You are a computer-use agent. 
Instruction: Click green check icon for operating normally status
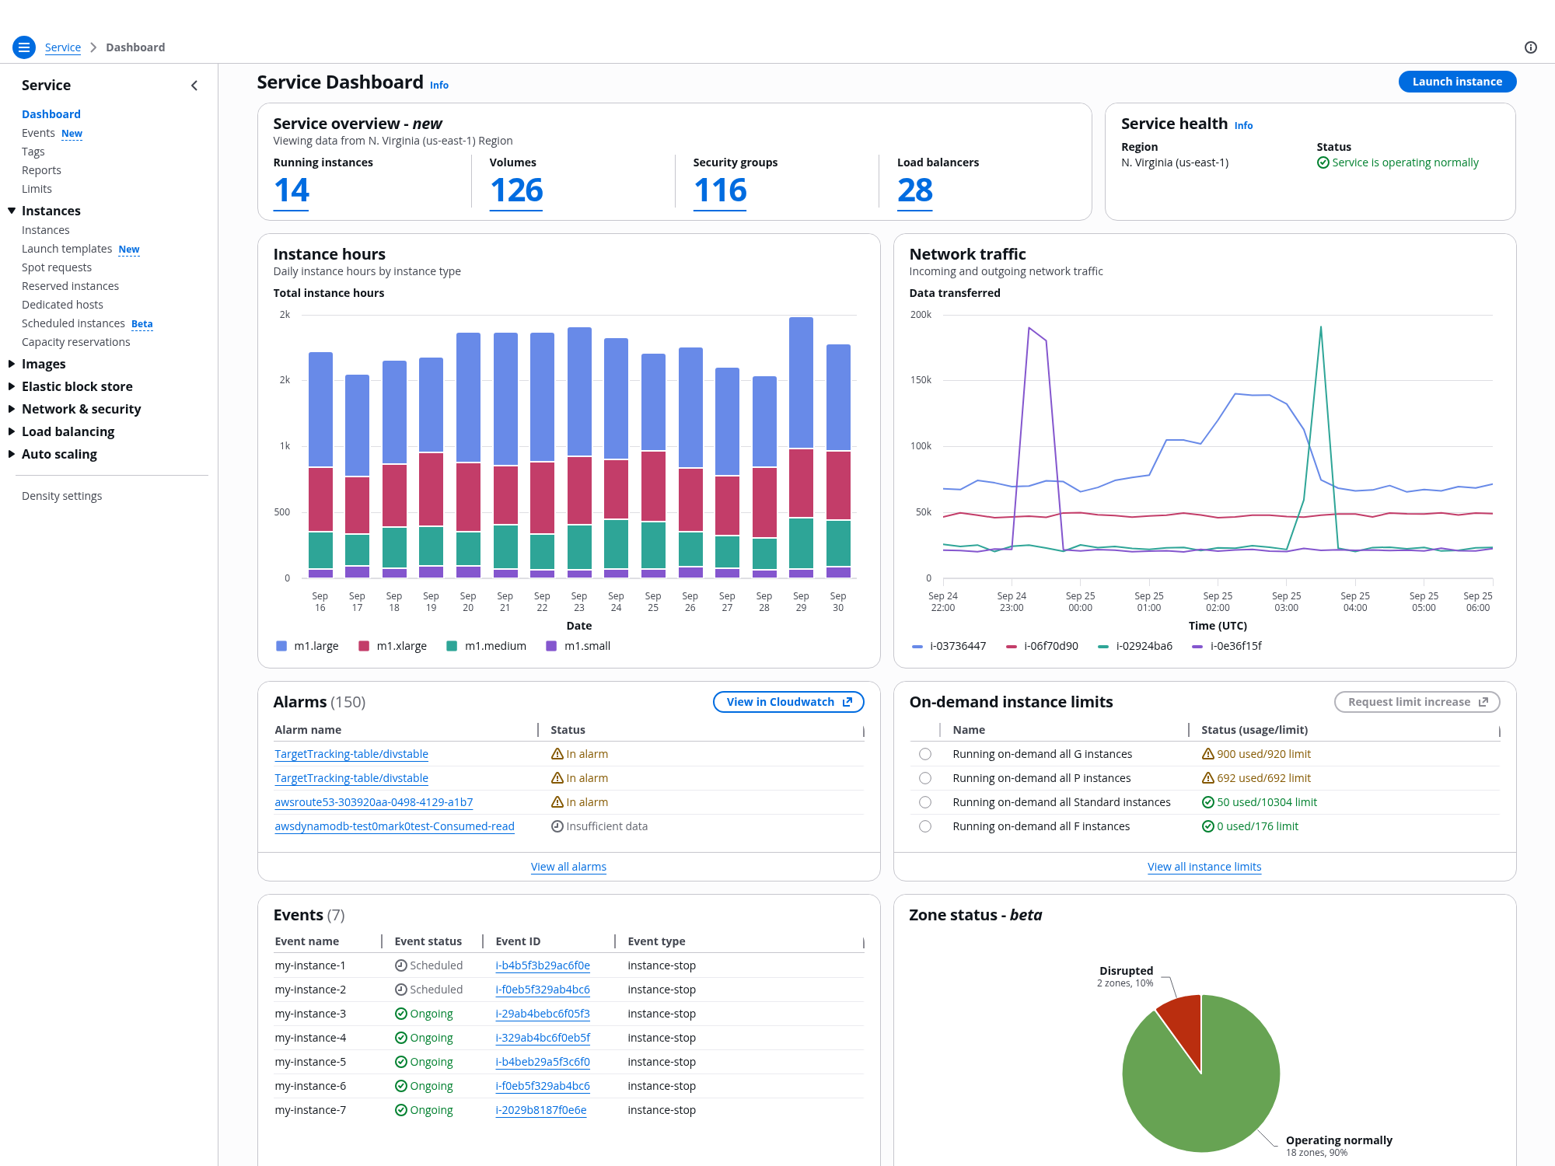tap(1323, 162)
